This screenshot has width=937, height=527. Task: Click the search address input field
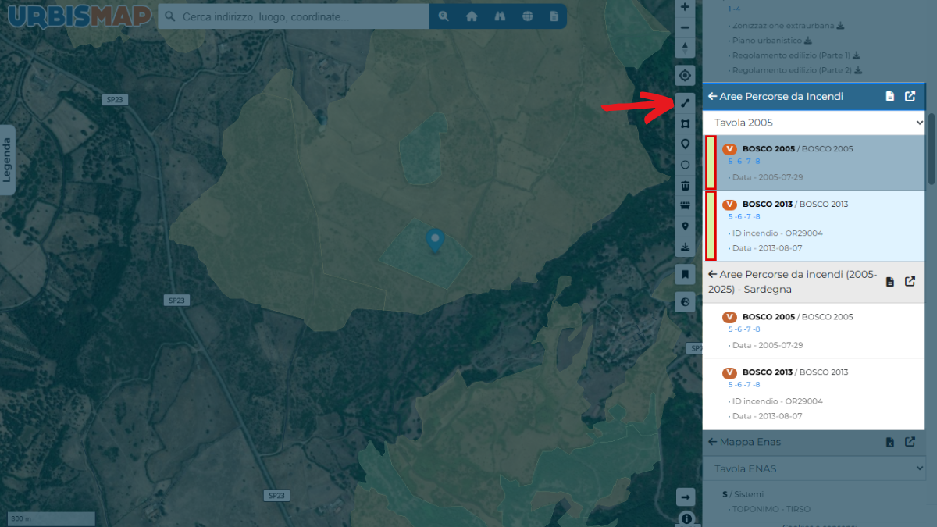point(294,16)
